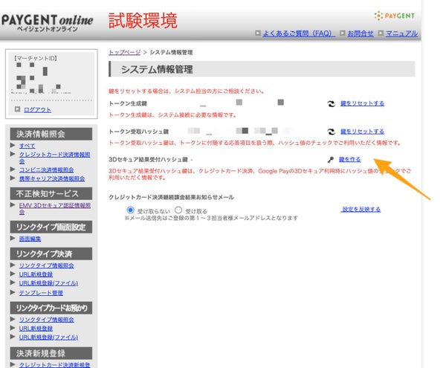This screenshot has height=368, width=446.
Task: Go to トップページ via breadcrumb
Action: point(125,52)
